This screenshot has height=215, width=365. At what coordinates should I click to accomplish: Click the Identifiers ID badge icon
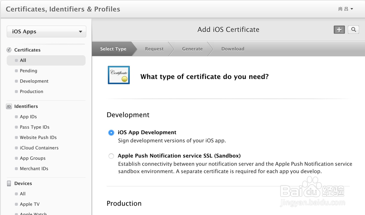[9, 106]
